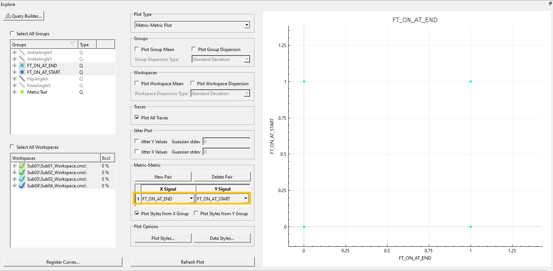Enable Plot Group Mean checkbox

coord(137,49)
